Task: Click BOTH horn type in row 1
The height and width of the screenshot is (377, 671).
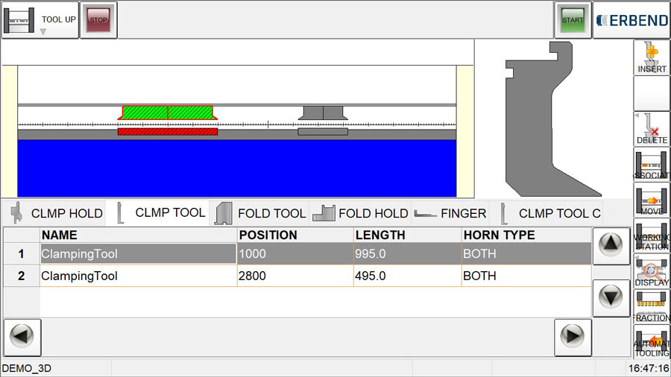Action: pyautogui.click(x=526, y=254)
